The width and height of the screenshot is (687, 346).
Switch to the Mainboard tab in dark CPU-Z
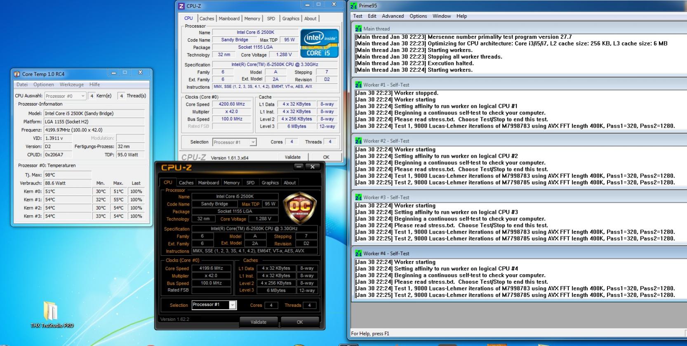pyautogui.click(x=209, y=182)
